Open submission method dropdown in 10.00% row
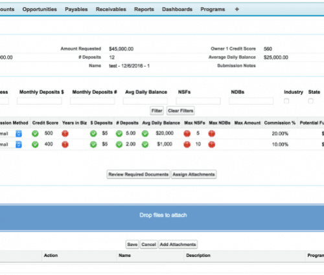The image size is (324, 275). [x=19, y=144]
